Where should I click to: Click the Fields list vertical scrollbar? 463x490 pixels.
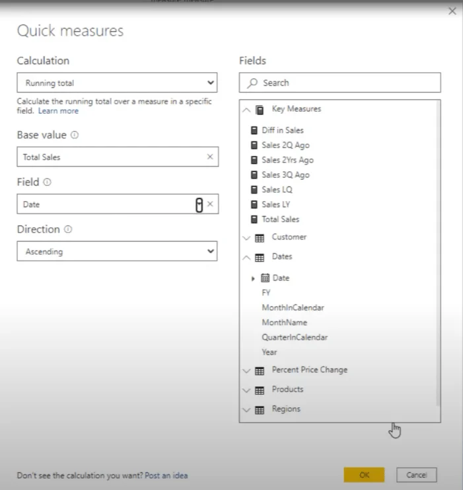tap(438, 253)
